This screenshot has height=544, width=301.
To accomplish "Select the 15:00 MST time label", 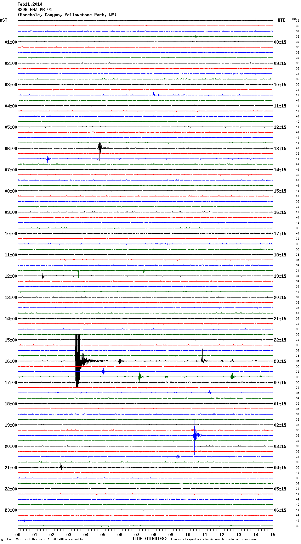I will [x=11, y=340].
